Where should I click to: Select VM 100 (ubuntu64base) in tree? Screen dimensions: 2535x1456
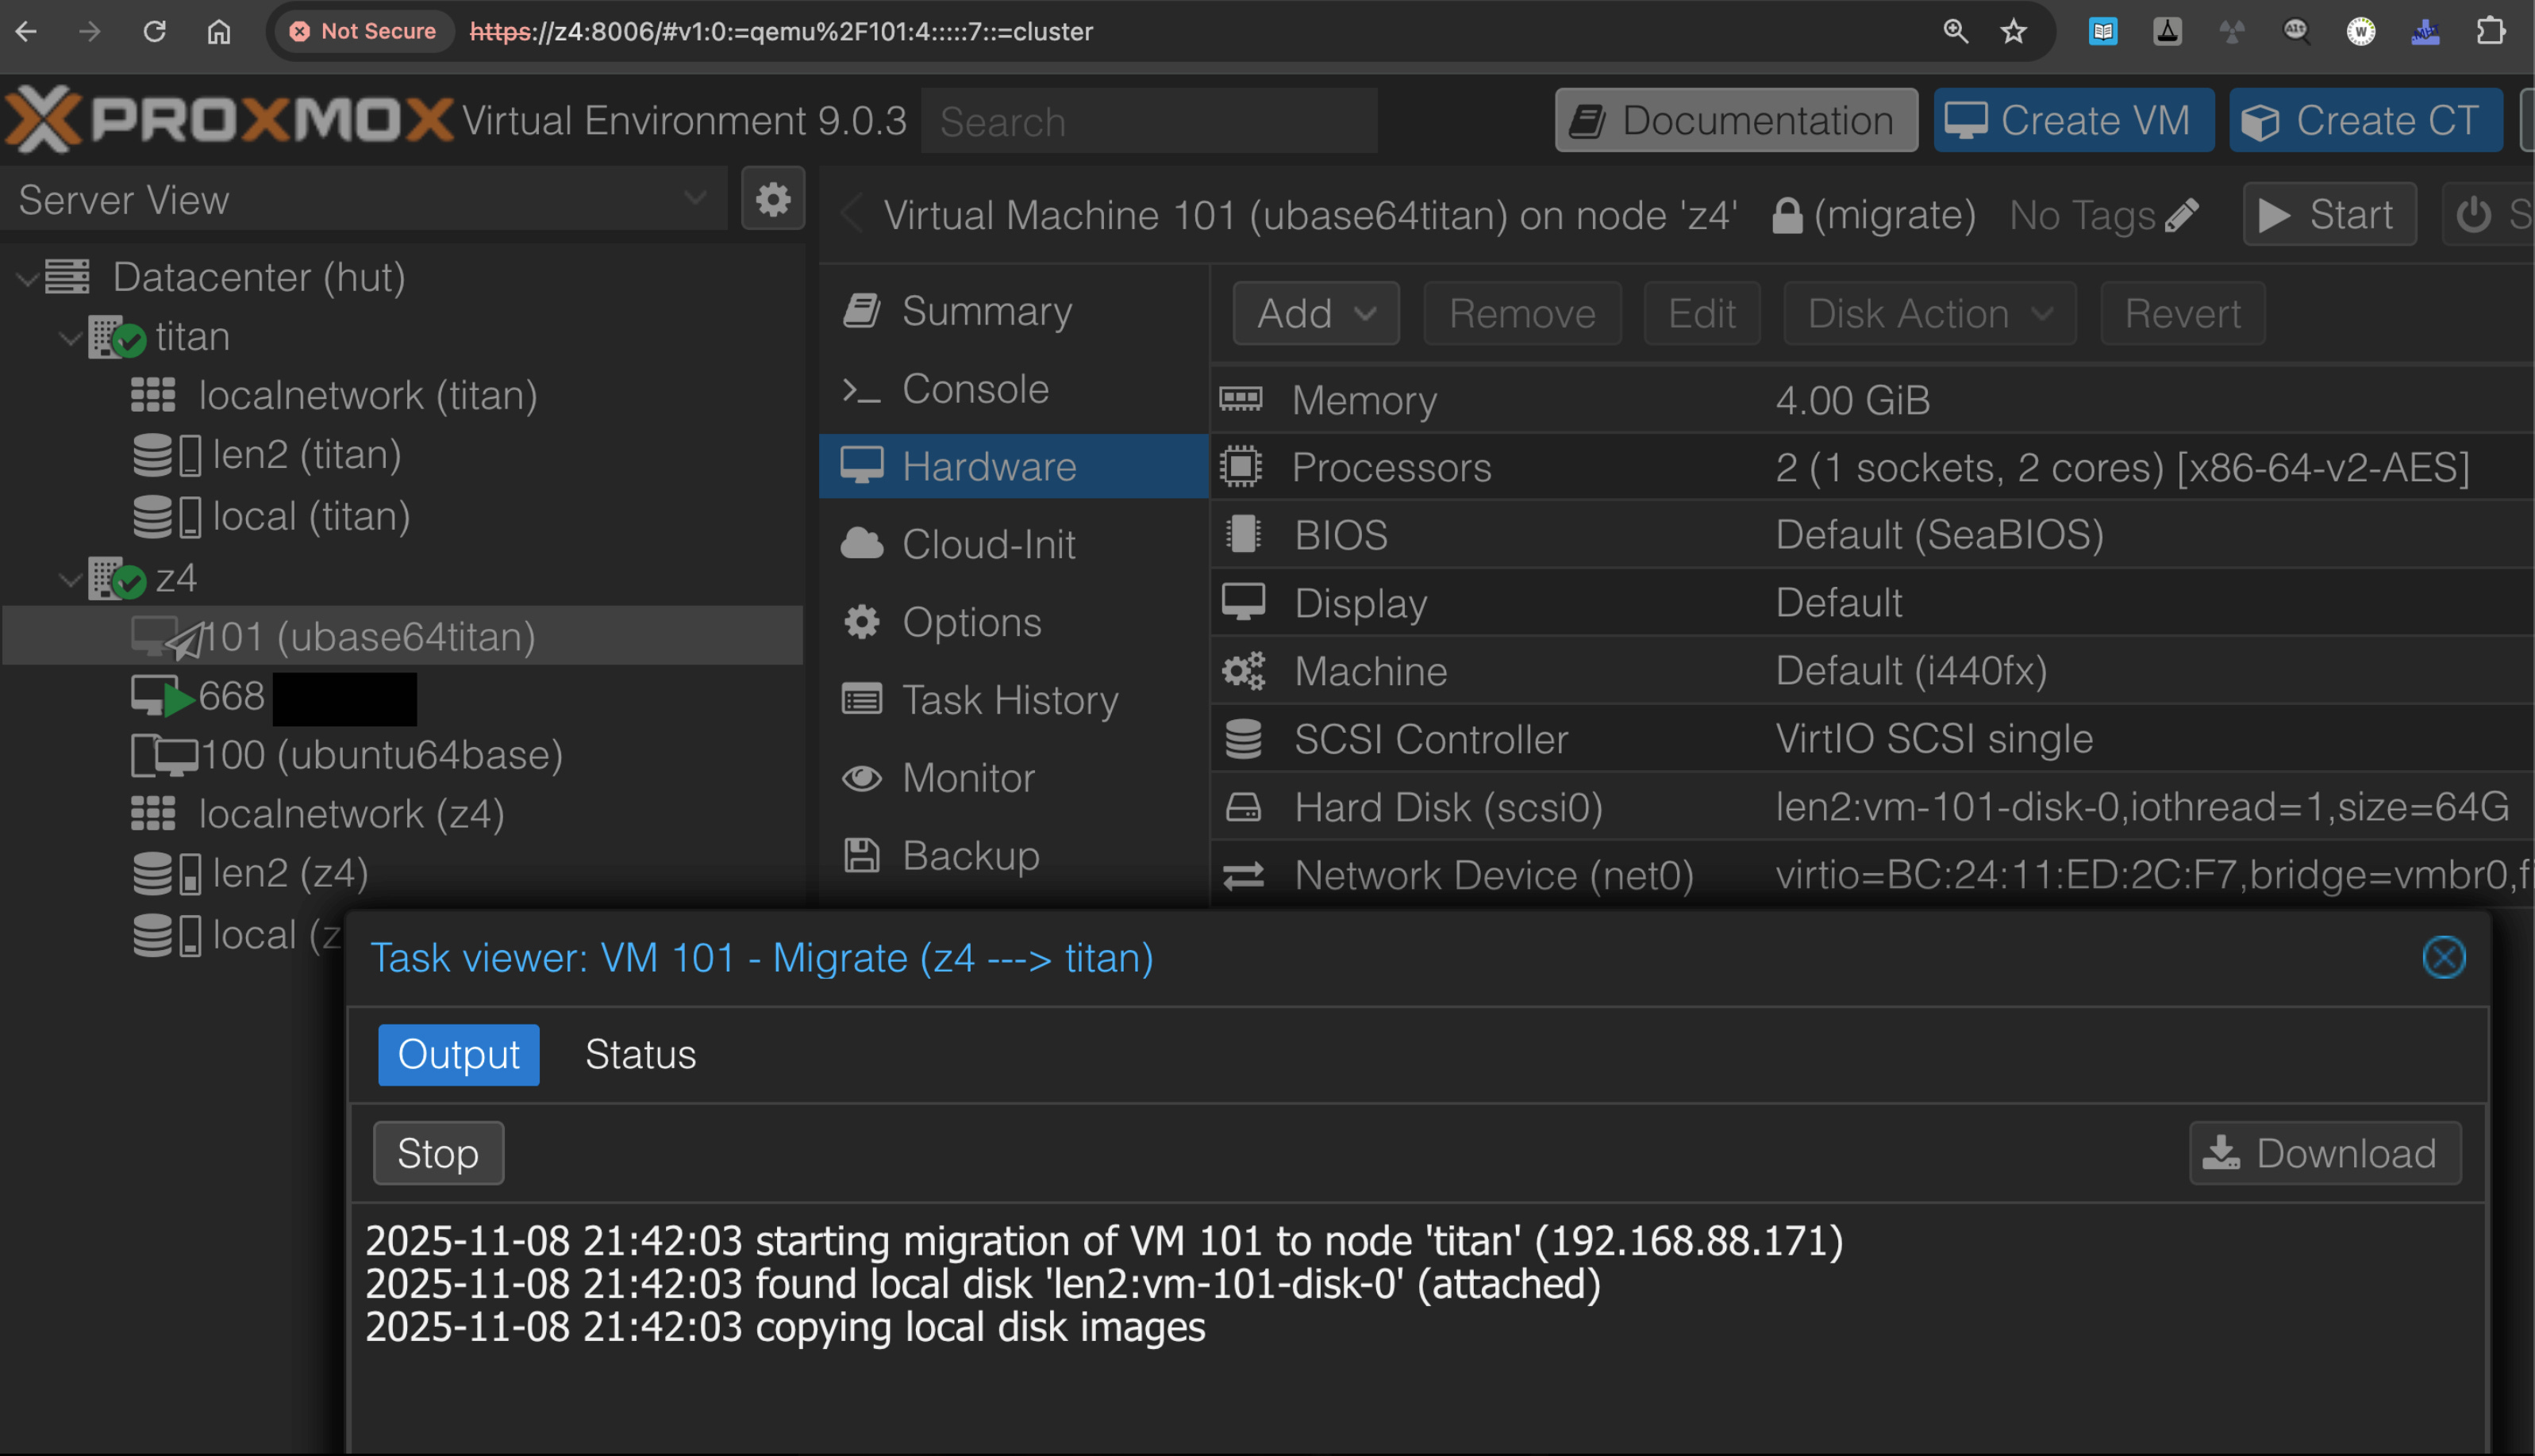pos(380,755)
